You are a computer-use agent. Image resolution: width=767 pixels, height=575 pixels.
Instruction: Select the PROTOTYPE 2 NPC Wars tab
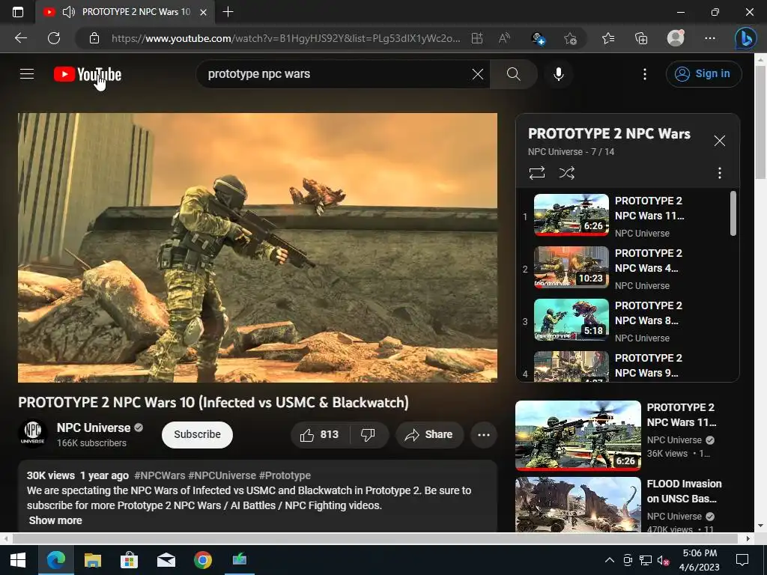click(x=125, y=12)
